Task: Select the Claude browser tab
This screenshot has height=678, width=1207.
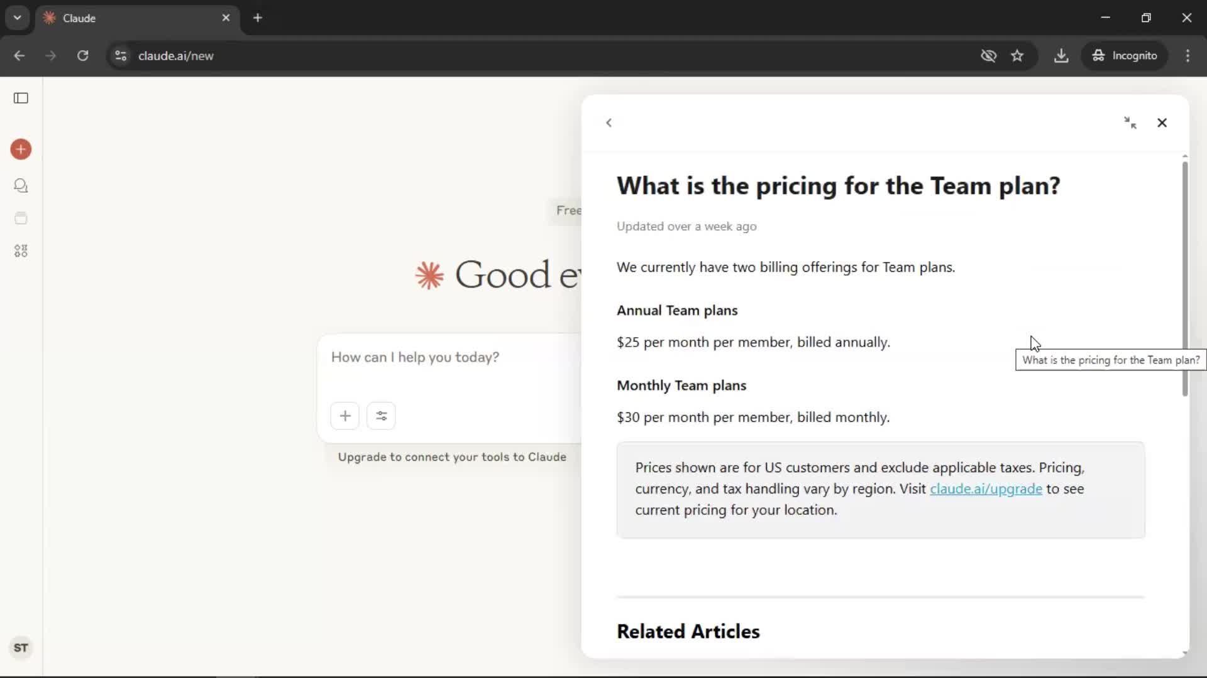Action: click(x=137, y=18)
